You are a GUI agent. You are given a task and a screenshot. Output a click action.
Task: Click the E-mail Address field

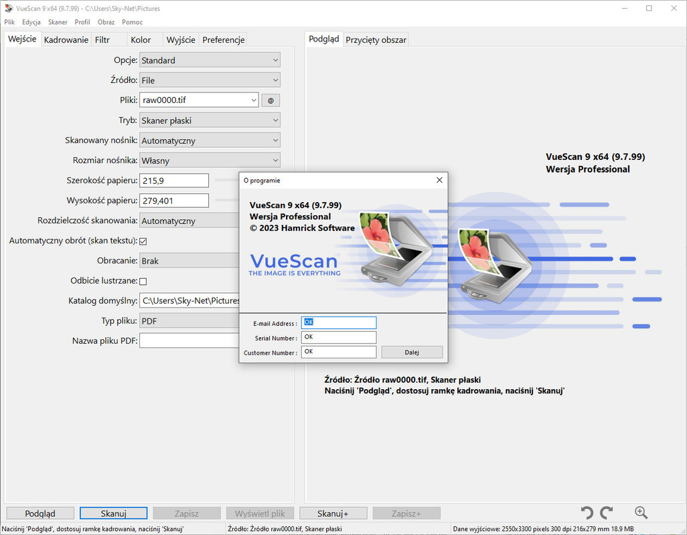tap(339, 322)
